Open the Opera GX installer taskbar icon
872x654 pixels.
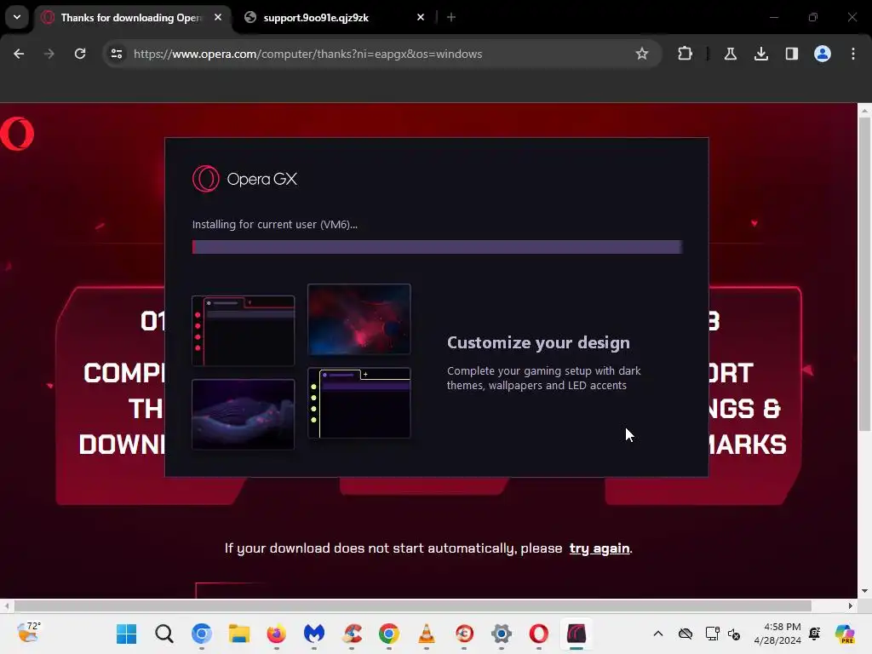pyautogui.click(x=577, y=634)
